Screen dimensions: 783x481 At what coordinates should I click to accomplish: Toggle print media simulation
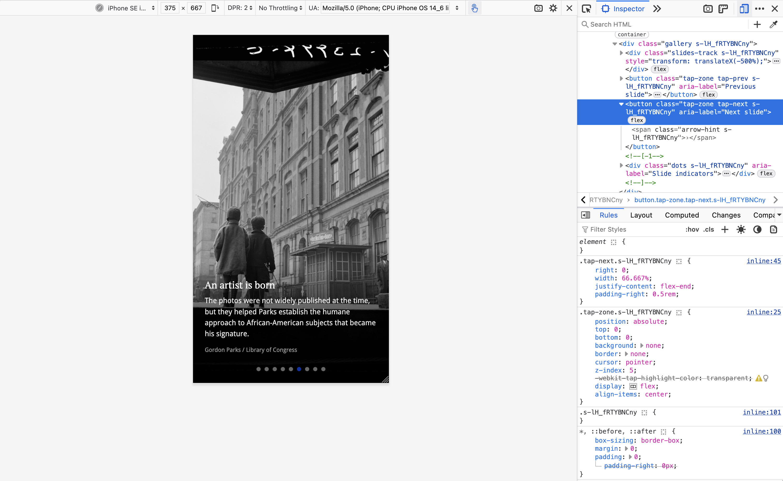[x=773, y=229]
